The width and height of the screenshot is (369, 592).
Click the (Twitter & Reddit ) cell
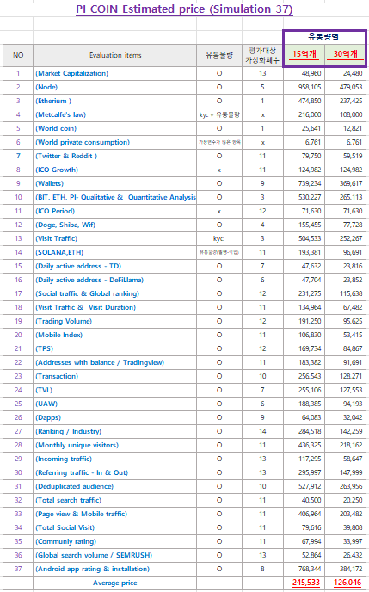coord(115,157)
